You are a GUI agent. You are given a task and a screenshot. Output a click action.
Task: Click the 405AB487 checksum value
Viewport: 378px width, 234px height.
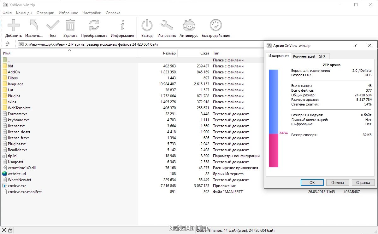351,191
